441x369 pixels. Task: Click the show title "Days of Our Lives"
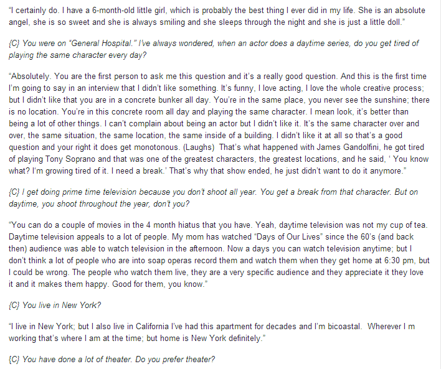click(x=288, y=236)
